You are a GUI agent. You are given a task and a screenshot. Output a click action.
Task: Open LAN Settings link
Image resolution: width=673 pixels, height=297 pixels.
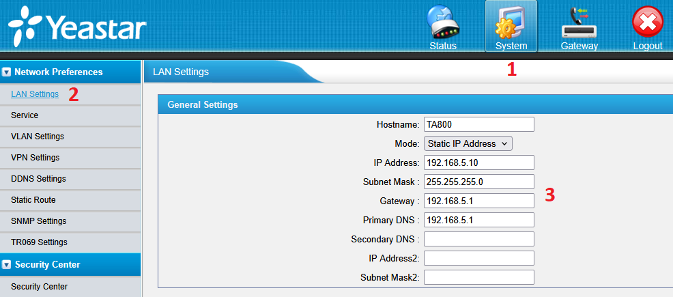[35, 94]
